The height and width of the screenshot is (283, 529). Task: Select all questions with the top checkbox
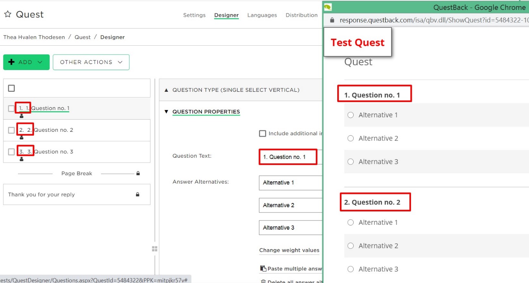point(11,88)
